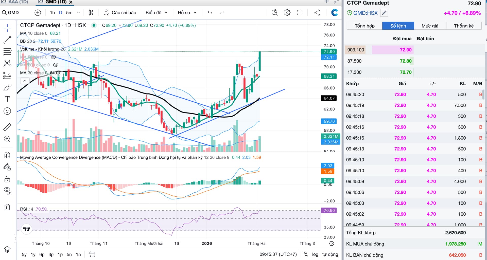The height and width of the screenshot is (260, 487).
Task: Redo the last chart action
Action: click(222, 13)
